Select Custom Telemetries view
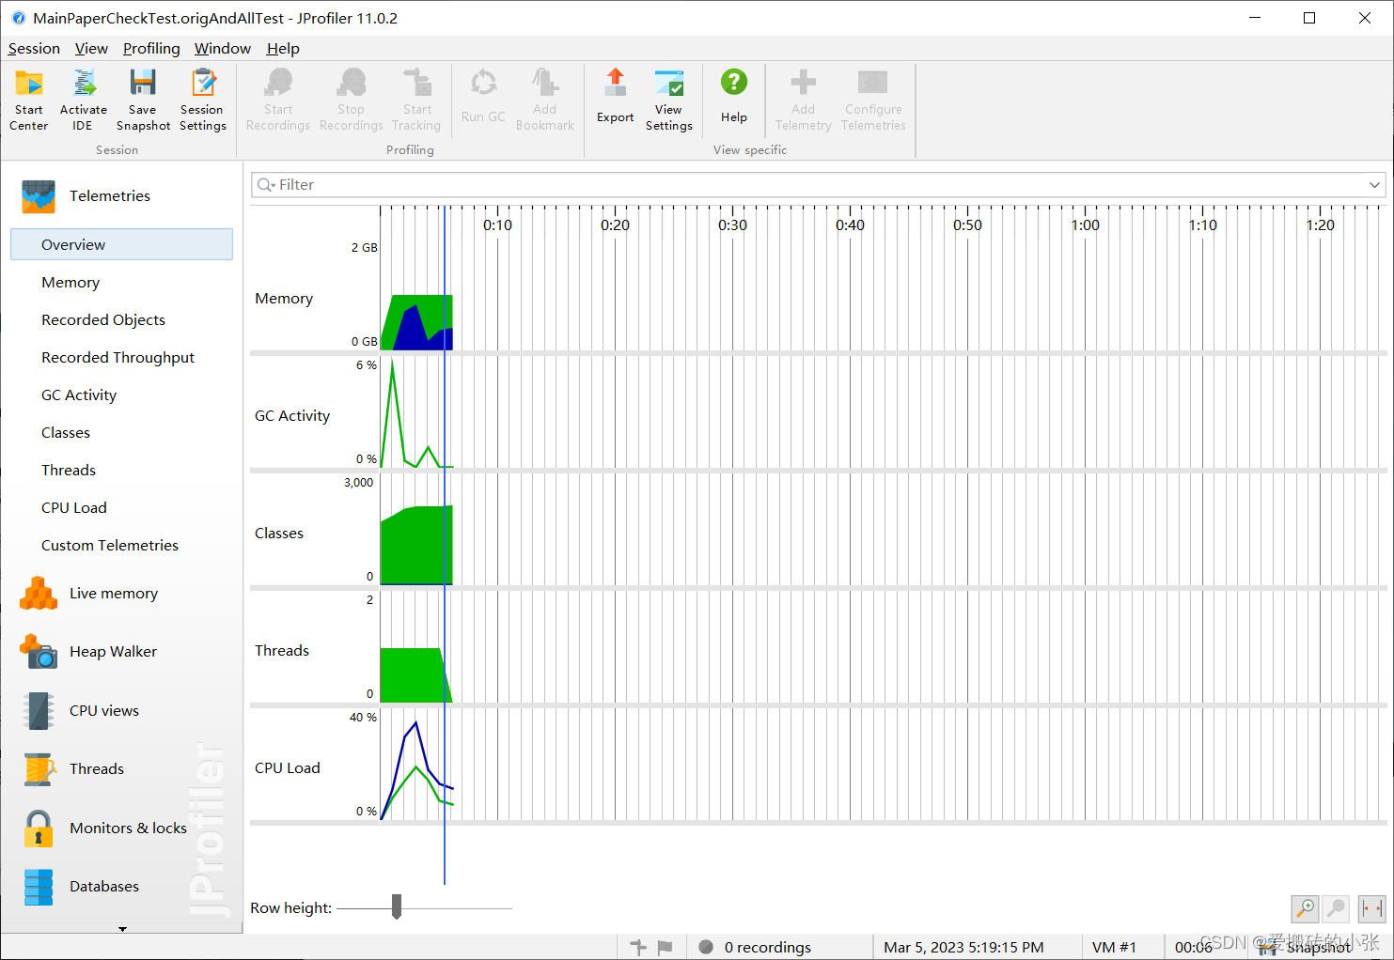Viewport: 1394px width, 960px height. pyautogui.click(x=110, y=546)
